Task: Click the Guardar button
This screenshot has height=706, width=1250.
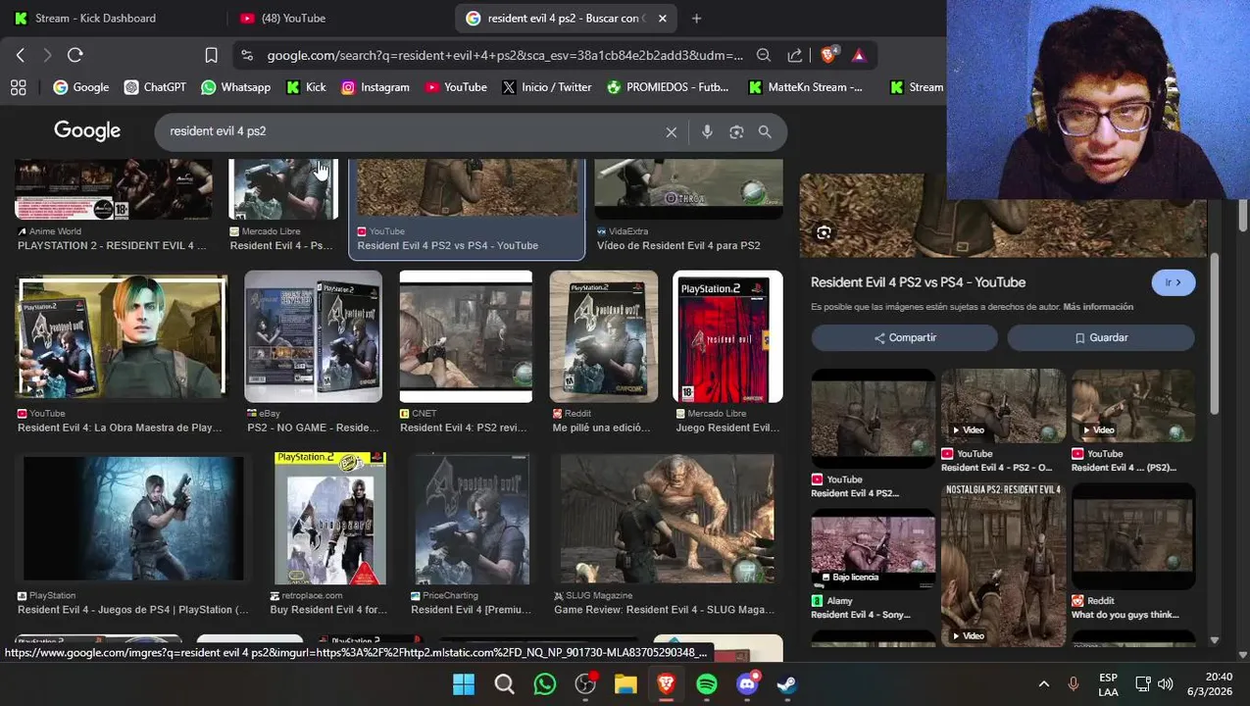Action: [x=1101, y=337]
